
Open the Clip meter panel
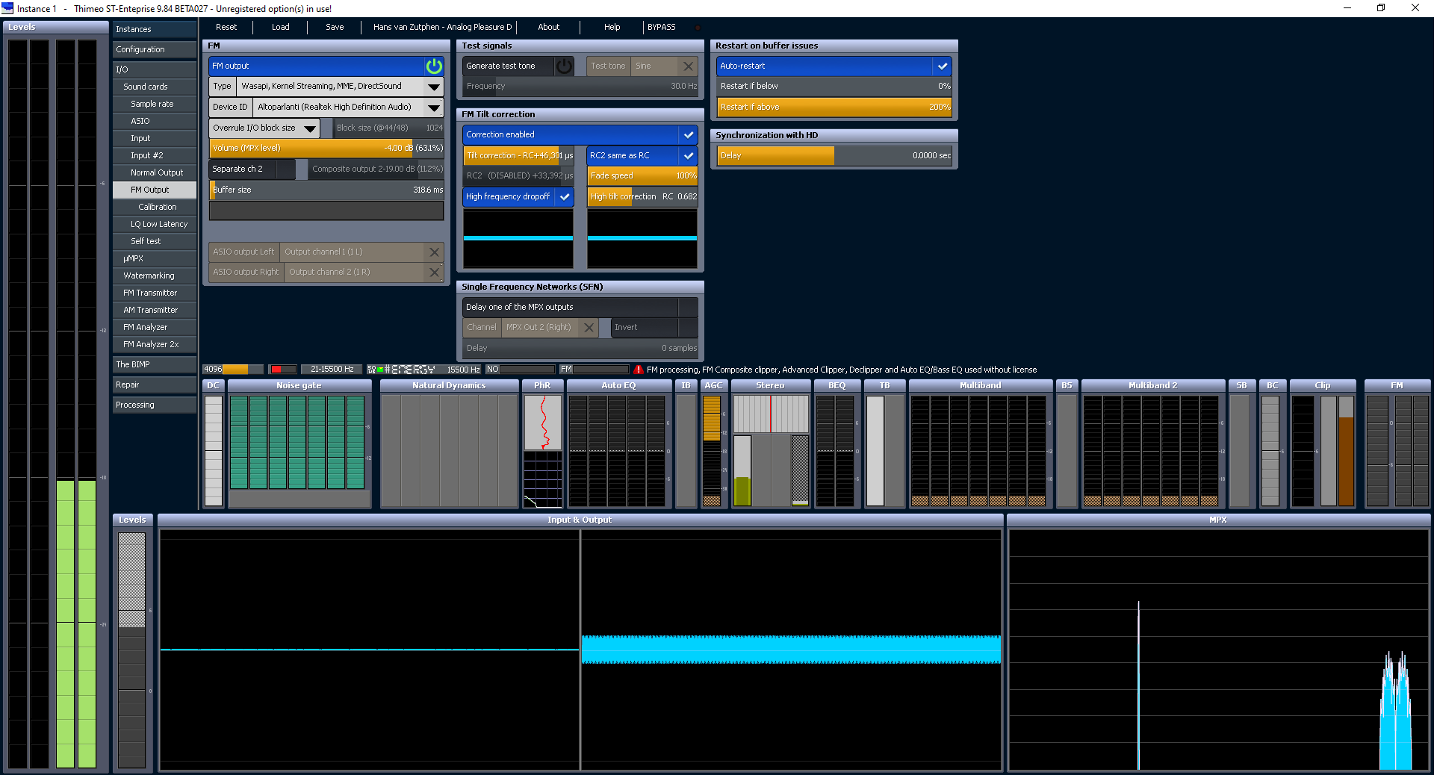click(1323, 443)
